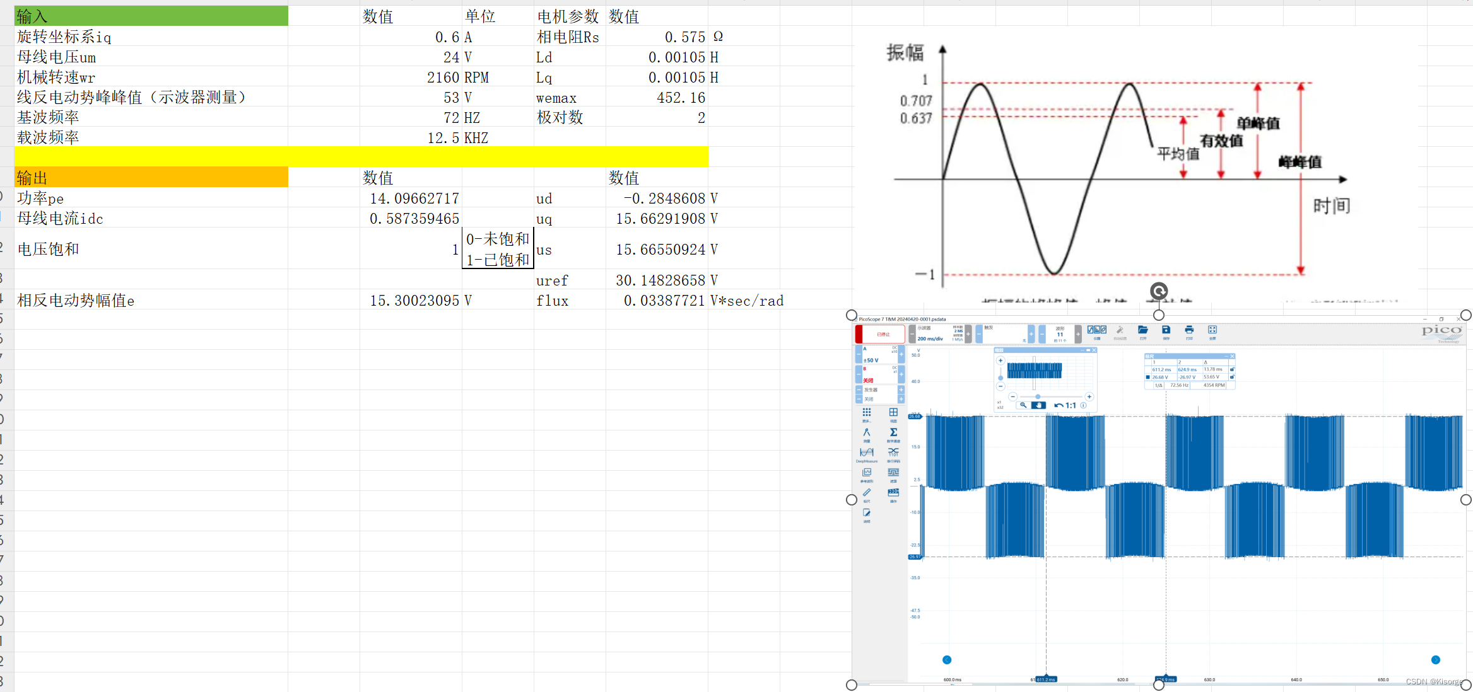Select the magnifier zoom tool in zoom panel
1473x692 pixels.
pos(1023,405)
